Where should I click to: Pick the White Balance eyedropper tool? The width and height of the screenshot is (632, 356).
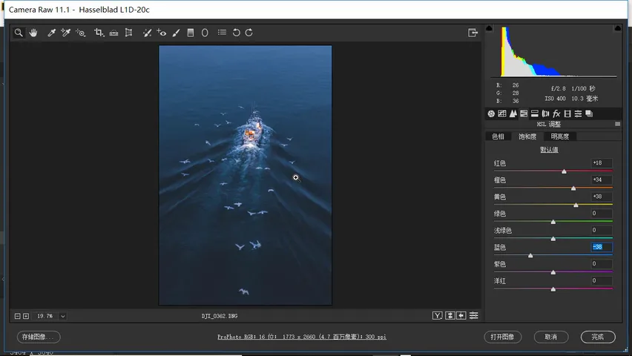pos(51,33)
